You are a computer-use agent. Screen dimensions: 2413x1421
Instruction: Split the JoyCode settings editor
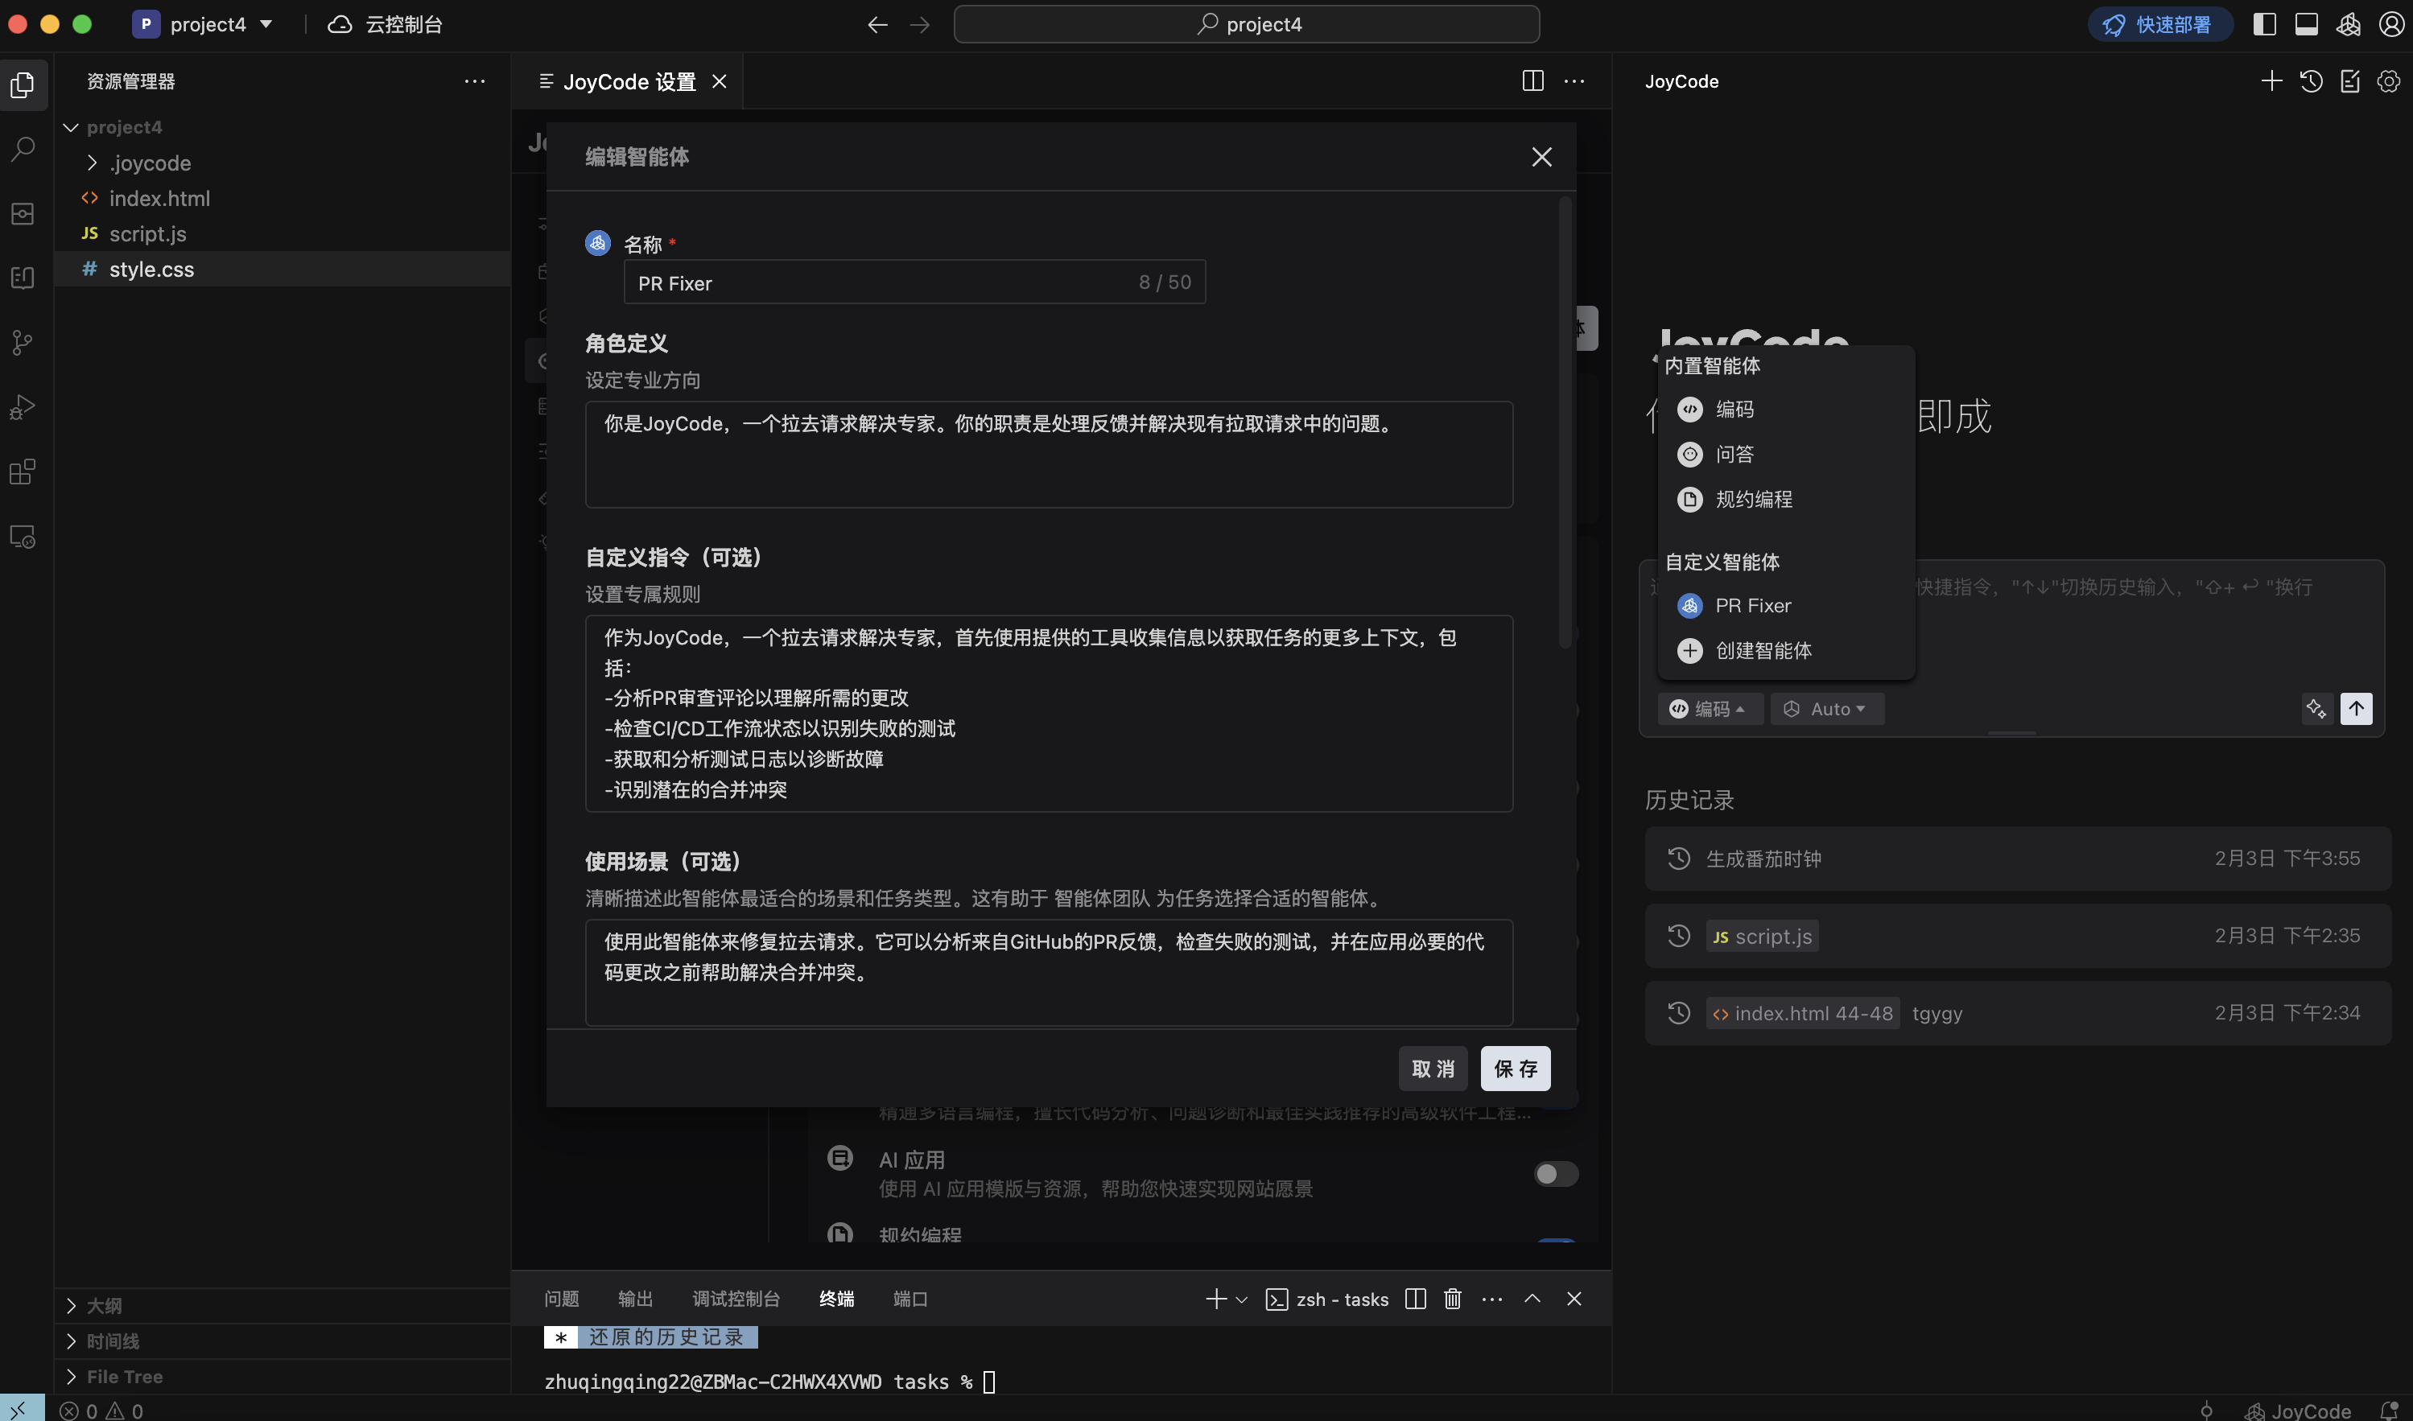pyautogui.click(x=1532, y=81)
